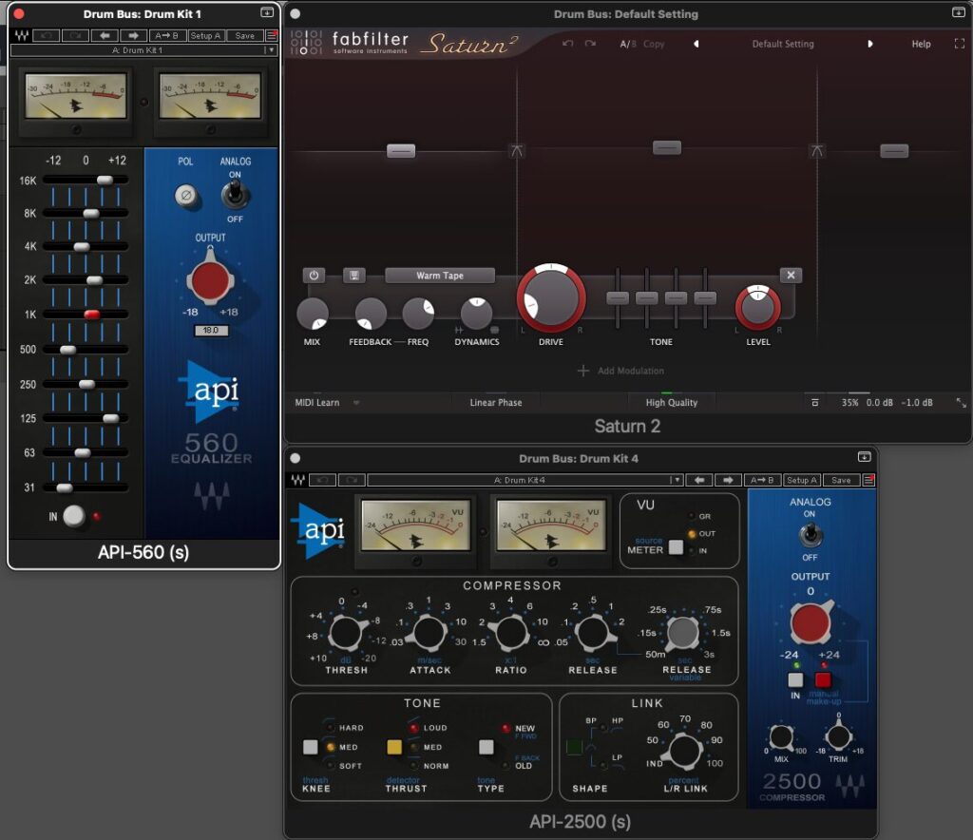Image resolution: width=973 pixels, height=840 pixels.
Task: Open the Help menu in Saturn 2
Action: coord(921,44)
